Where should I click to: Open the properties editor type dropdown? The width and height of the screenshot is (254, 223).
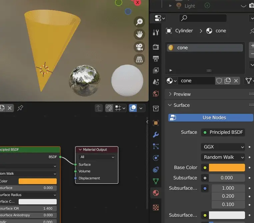[160, 18]
